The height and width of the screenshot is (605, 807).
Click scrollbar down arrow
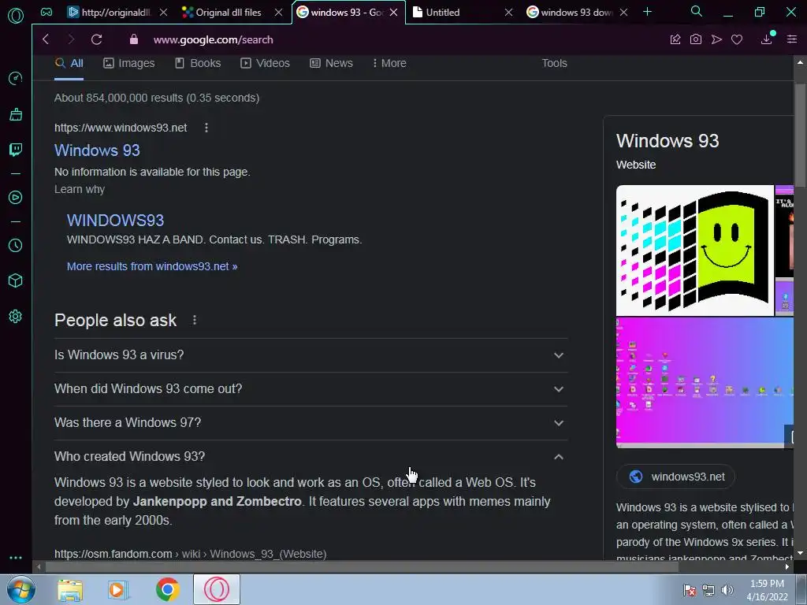click(x=800, y=554)
